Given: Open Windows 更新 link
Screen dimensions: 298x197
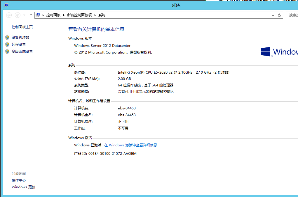Looking at the screenshot, I should pyautogui.click(x=23, y=187).
